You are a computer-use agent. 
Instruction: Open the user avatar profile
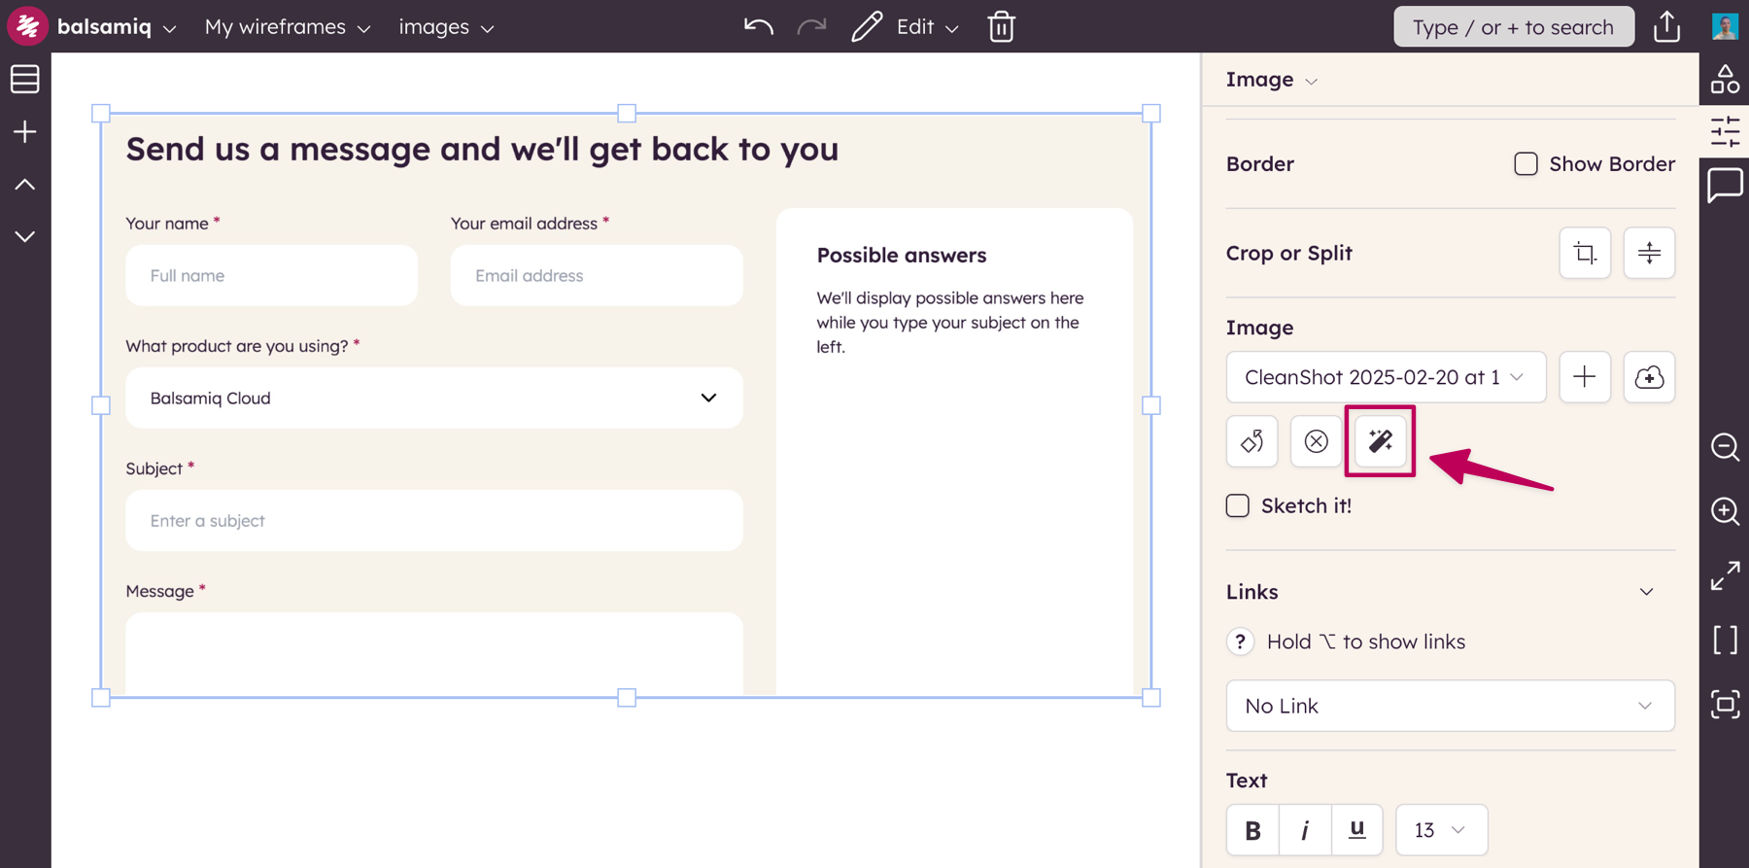point(1725,26)
